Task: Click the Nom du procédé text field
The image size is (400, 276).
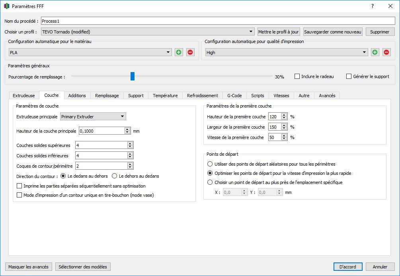Action: (x=218, y=21)
